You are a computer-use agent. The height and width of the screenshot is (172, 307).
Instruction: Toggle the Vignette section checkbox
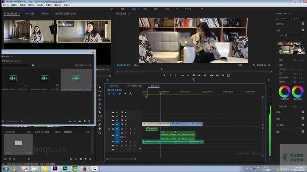(303, 131)
